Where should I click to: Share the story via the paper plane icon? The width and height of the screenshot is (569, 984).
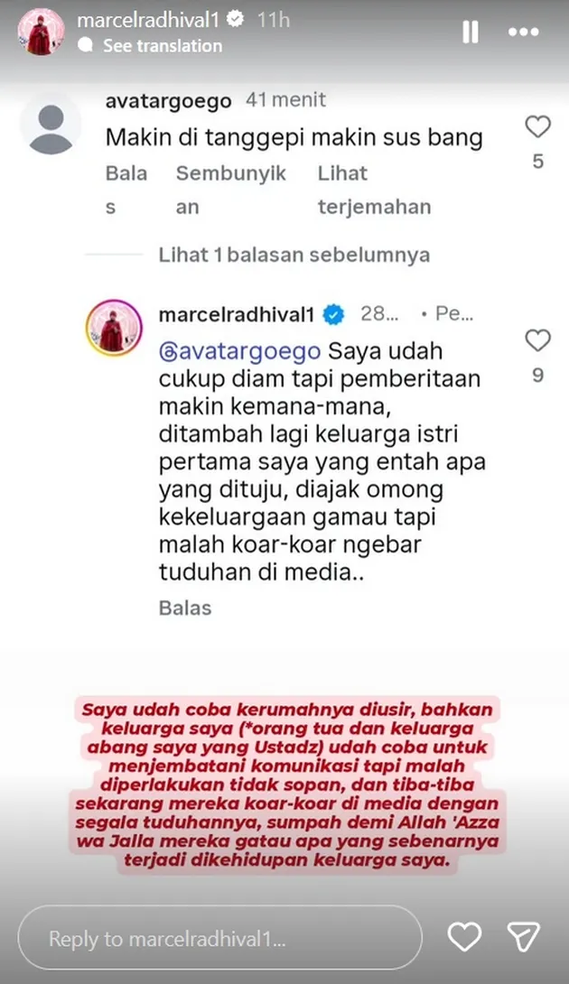coord(524,938)
